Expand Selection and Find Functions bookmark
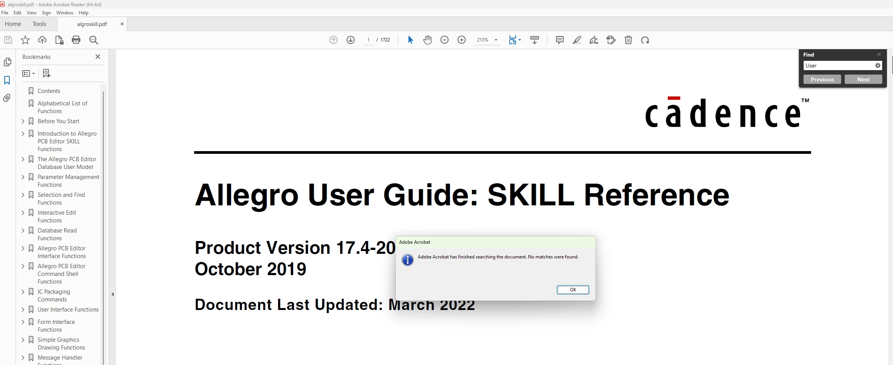 click(23, 195)
